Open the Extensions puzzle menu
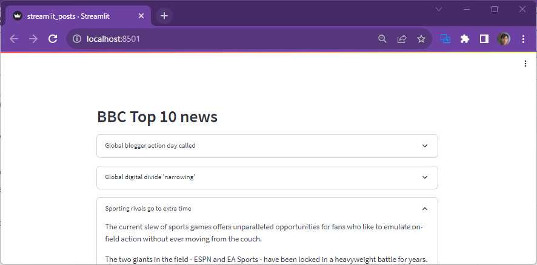The width and height of the screenshot is (537, 265). coord(465,39)
